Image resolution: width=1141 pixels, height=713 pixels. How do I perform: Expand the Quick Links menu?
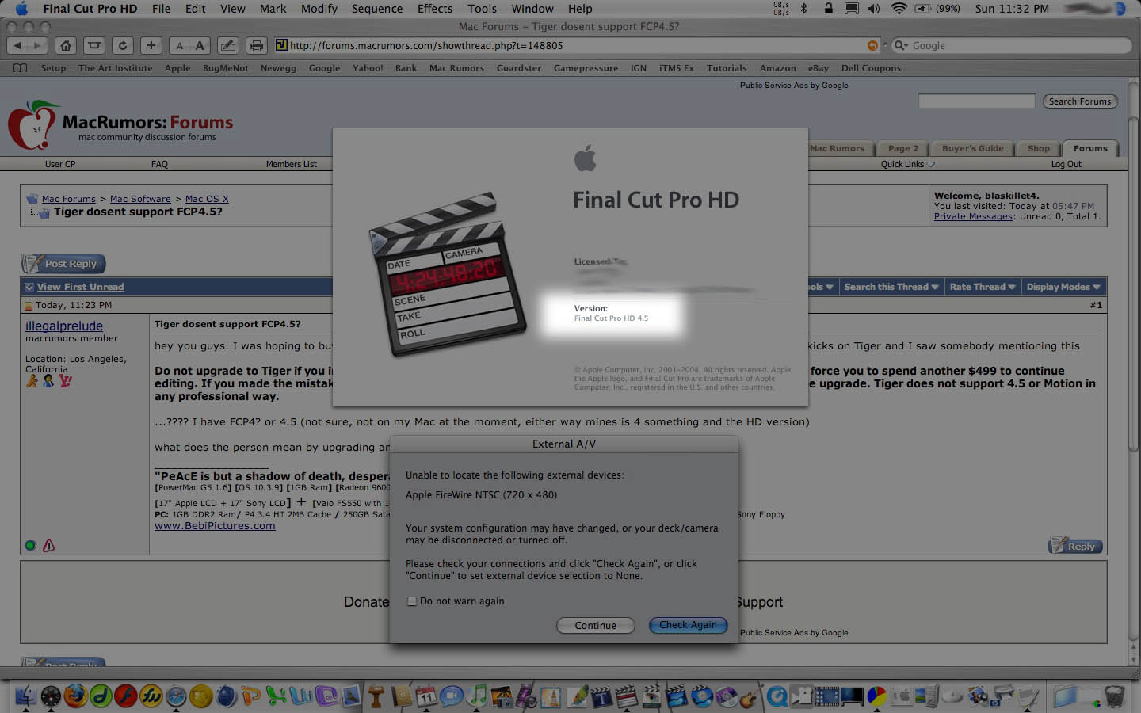(907, 164)
